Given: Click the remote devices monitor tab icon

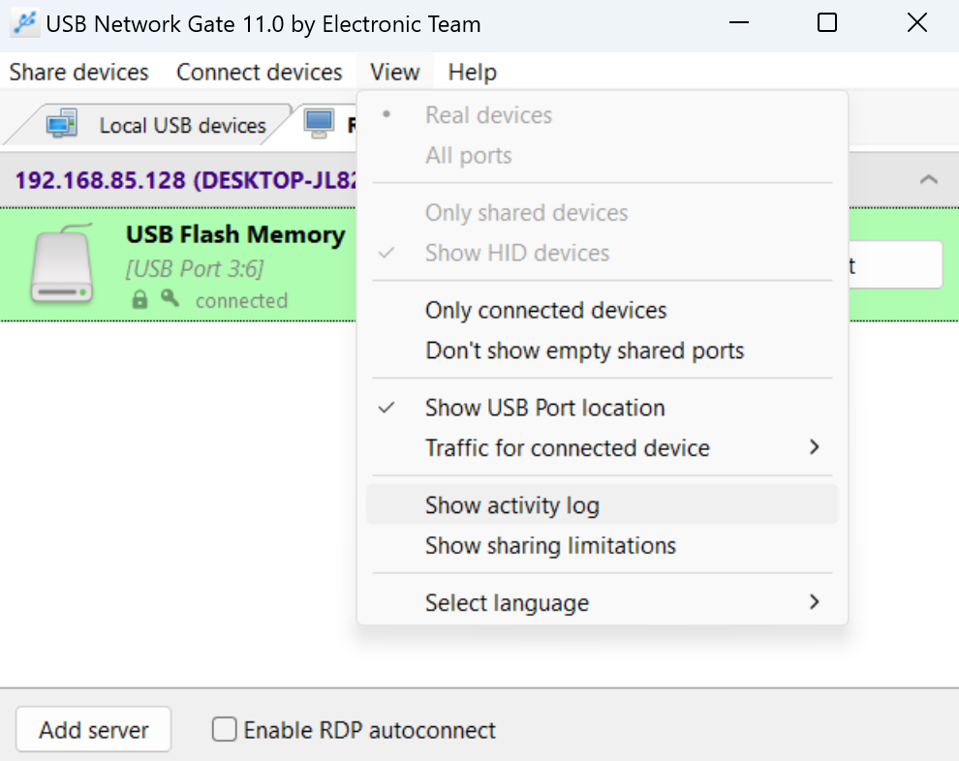Looking at the screenshot, I should point(319,123).
